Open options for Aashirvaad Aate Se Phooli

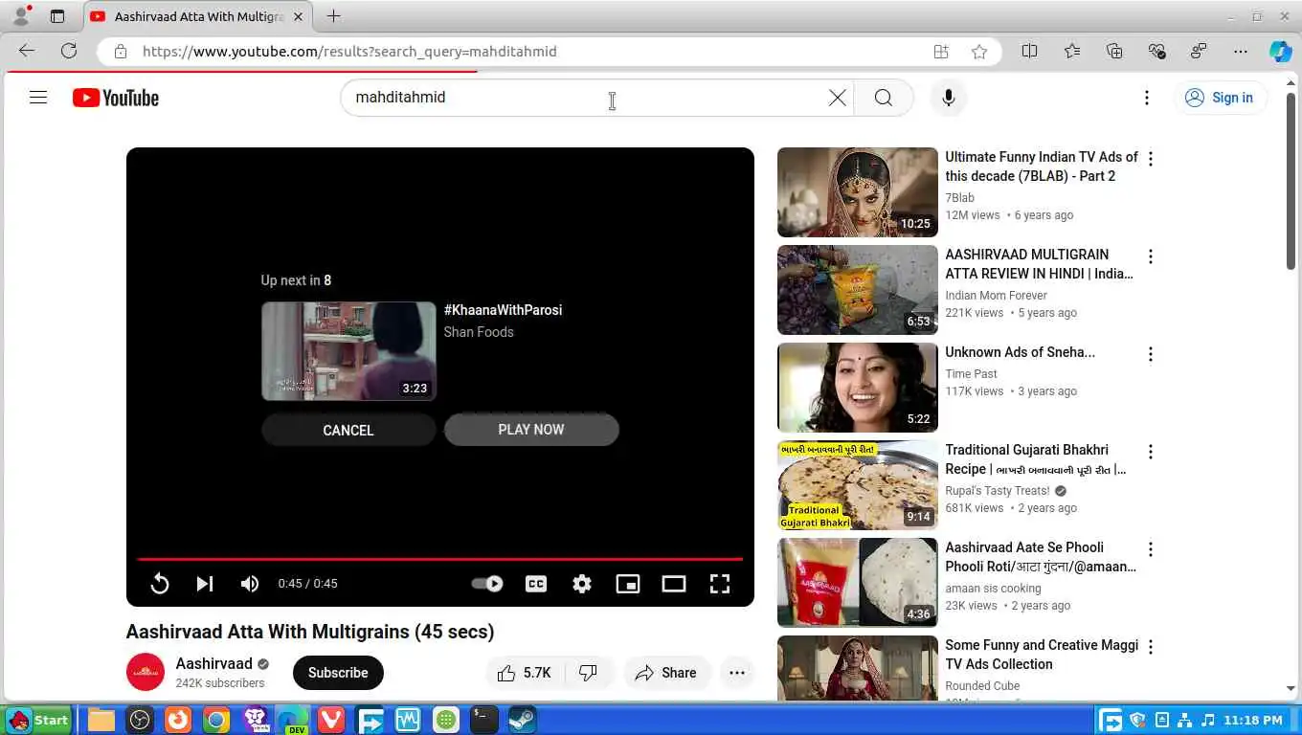(x=1151, y=549)
